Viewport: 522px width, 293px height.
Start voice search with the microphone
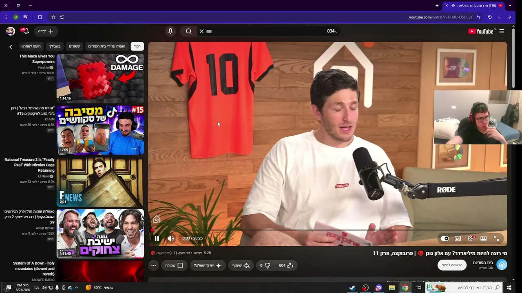[170, 31]
